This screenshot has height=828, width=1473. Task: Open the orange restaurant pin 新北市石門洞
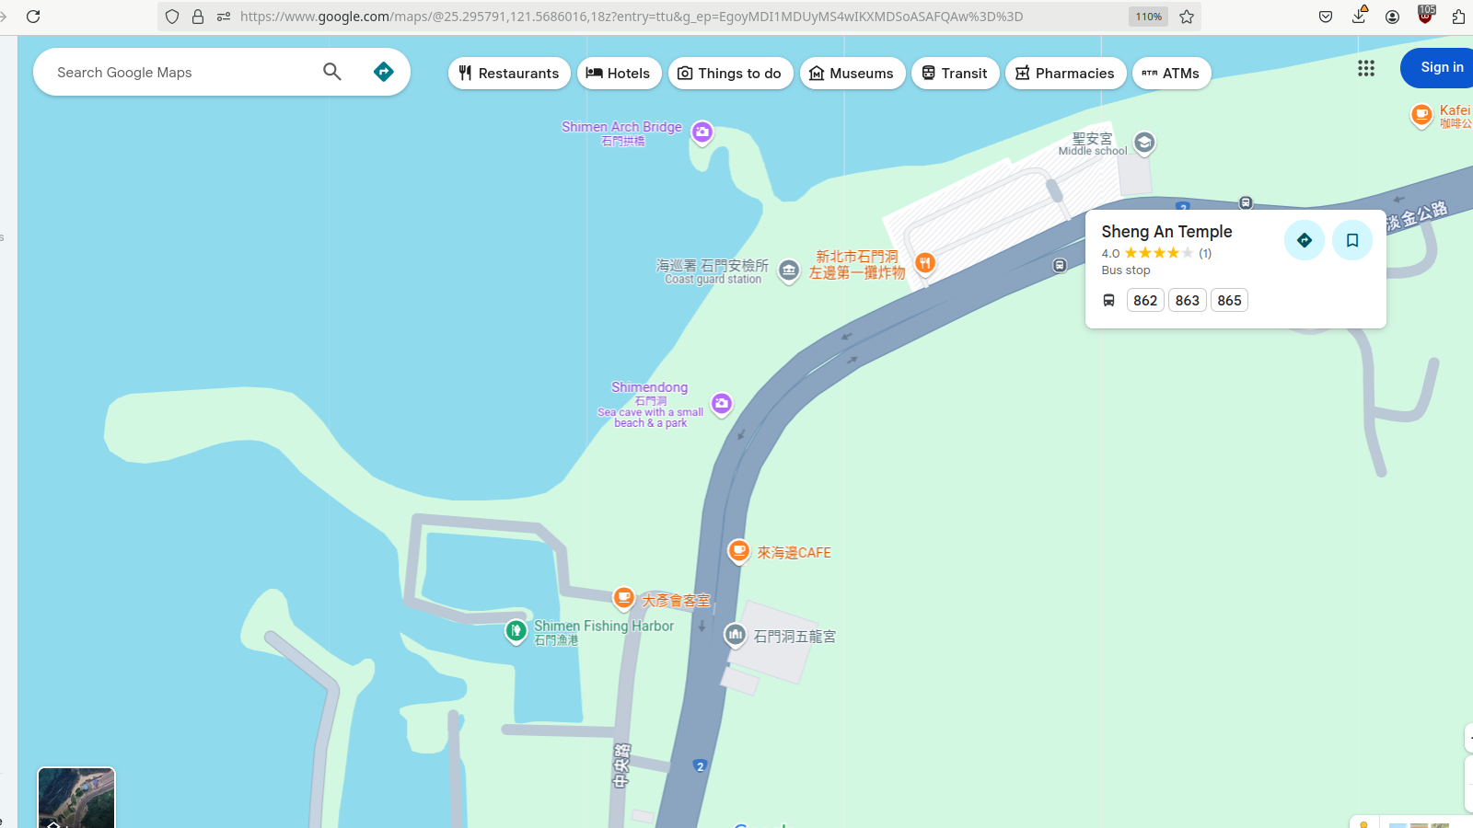tap(925, 264)
